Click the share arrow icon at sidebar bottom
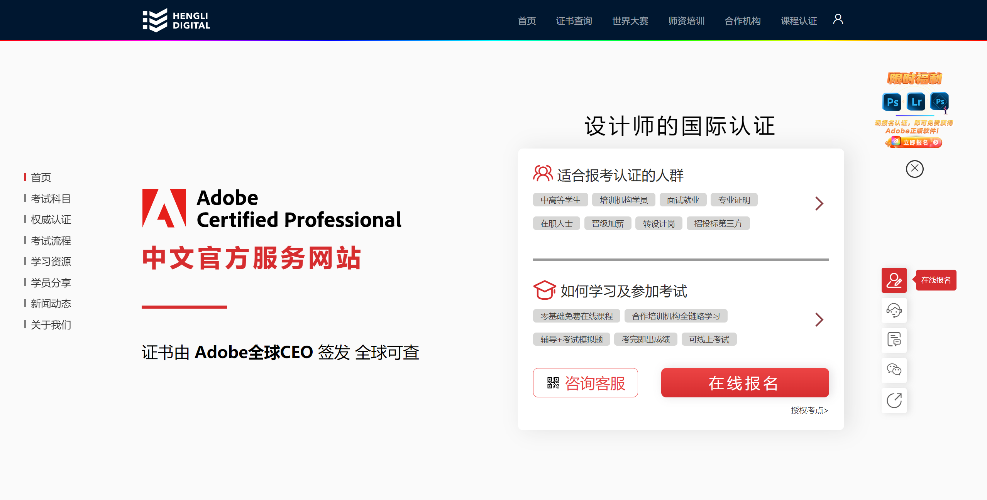 coord(894,400)
